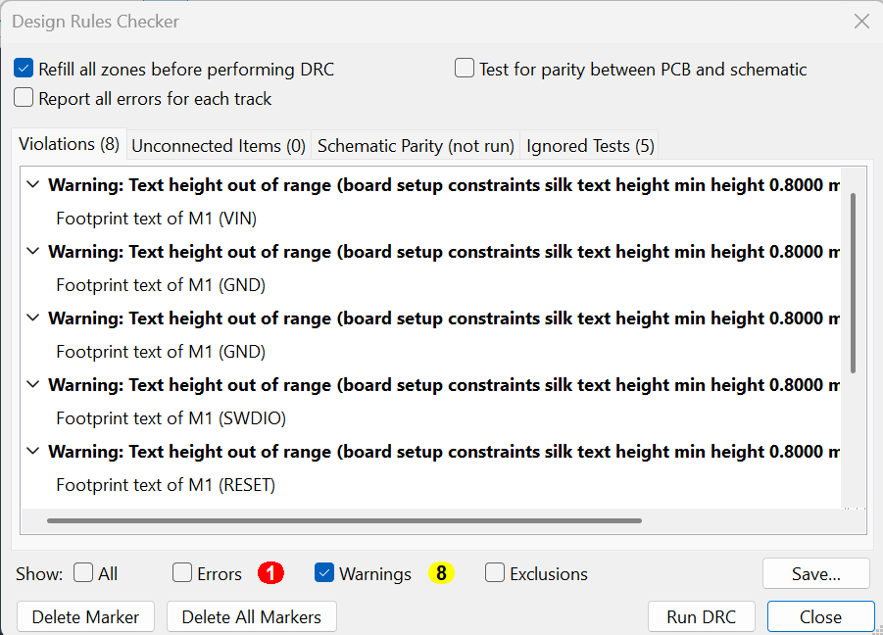Switch to the Unconnected Items tab
The height and width of the screenshot is (635, 883).
(x=219, y=146)
